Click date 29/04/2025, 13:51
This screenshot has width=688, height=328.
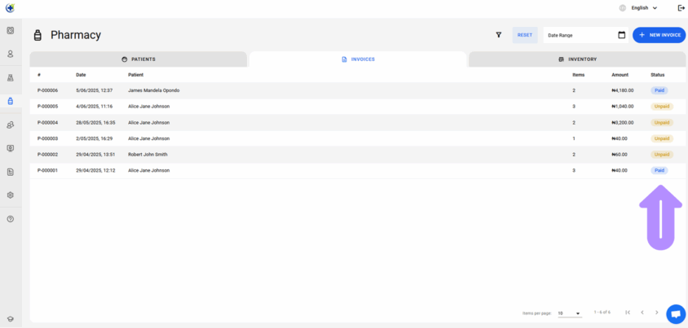95,155
